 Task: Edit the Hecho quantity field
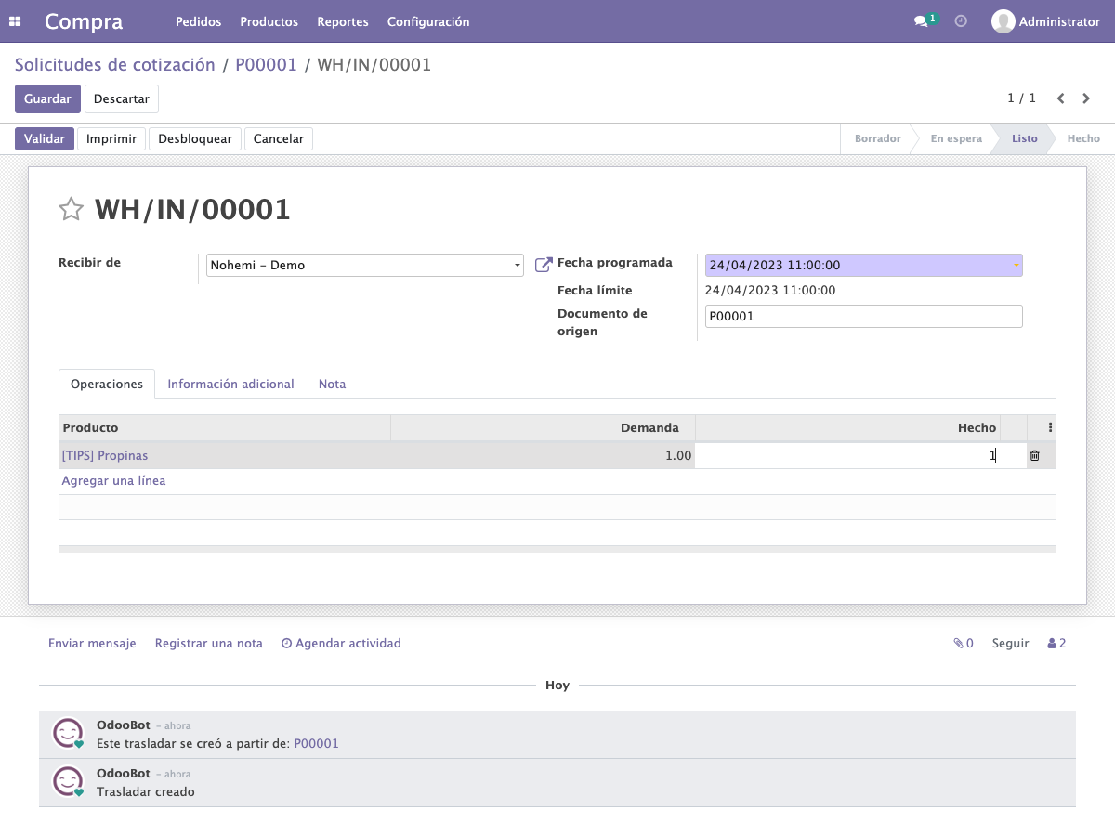pyautogui.click(x=848, y=455)
